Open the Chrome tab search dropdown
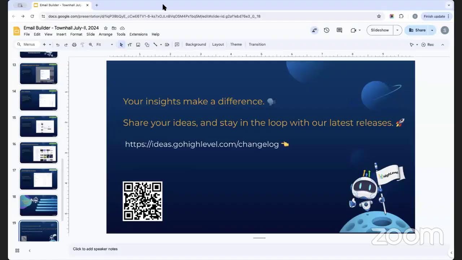Viewport: 462px width, 260px height. [449, 5]
